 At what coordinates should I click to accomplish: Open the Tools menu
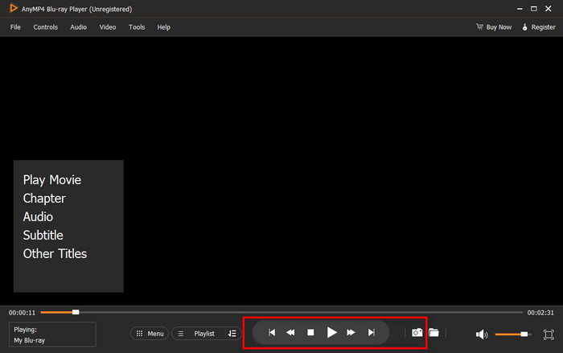click(x=137, y=27)
